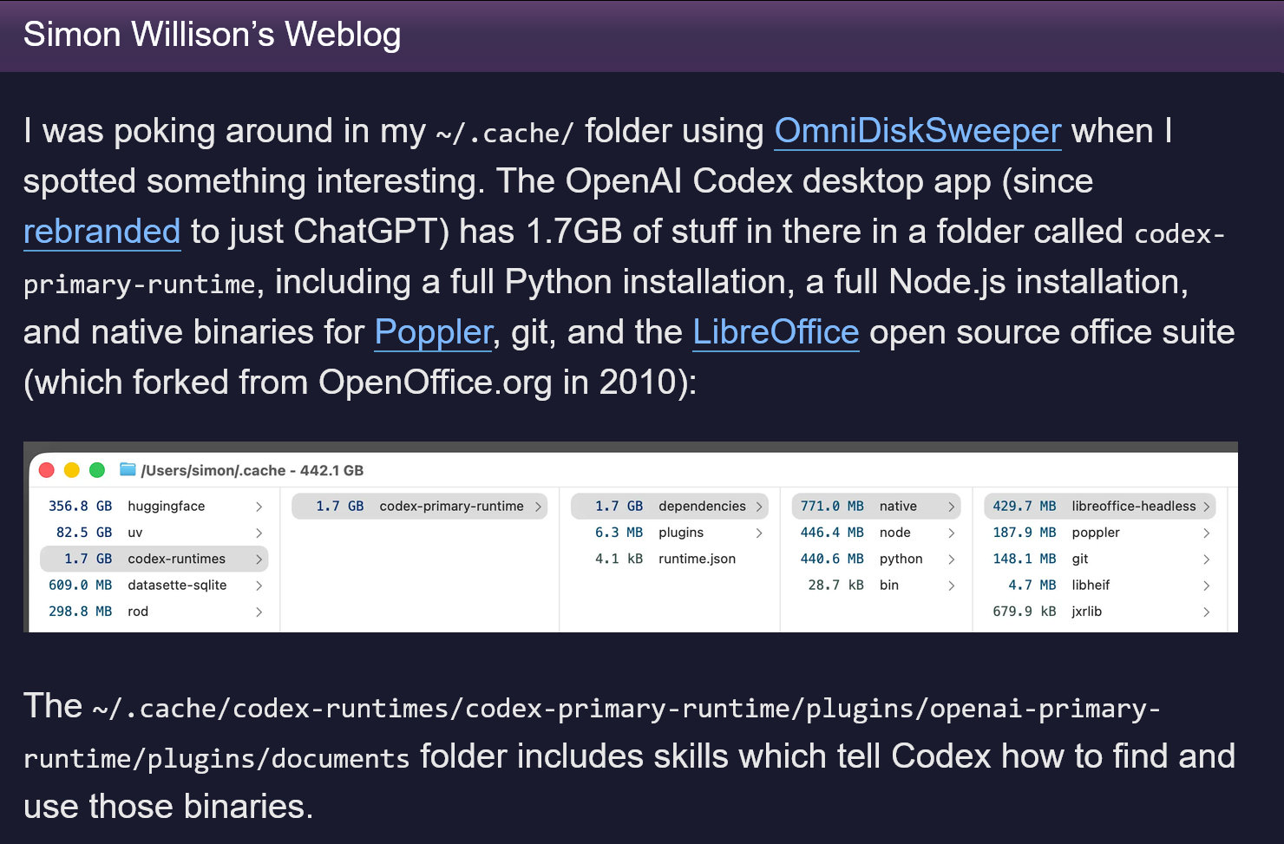
Task: Open the rebranded link
Action: pos(102,232)
